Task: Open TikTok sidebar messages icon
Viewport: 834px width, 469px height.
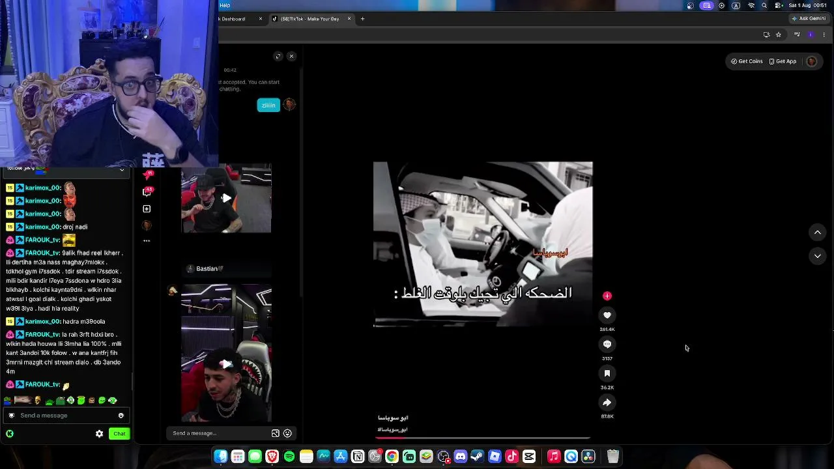Action: click(147, 192)
